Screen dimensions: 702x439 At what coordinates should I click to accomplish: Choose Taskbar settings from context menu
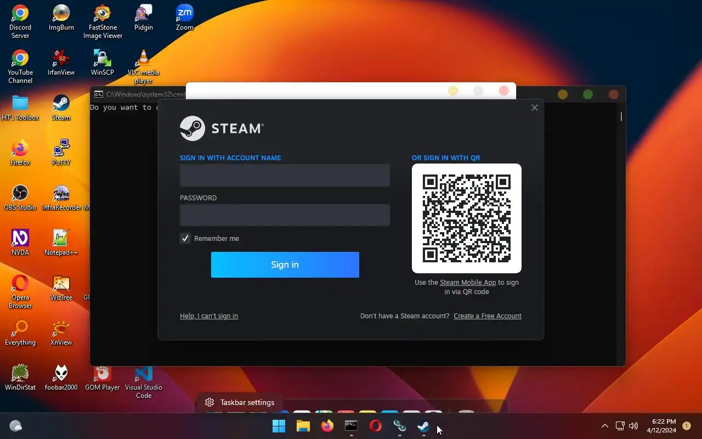tap(240, 402)
